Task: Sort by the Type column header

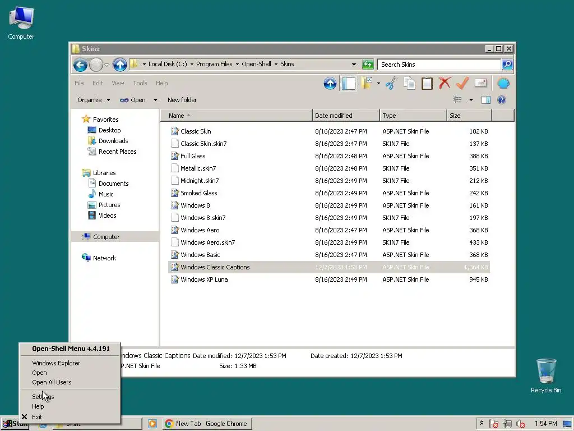Action: pos(413,116)
